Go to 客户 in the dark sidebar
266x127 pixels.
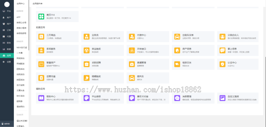[7, 18]
